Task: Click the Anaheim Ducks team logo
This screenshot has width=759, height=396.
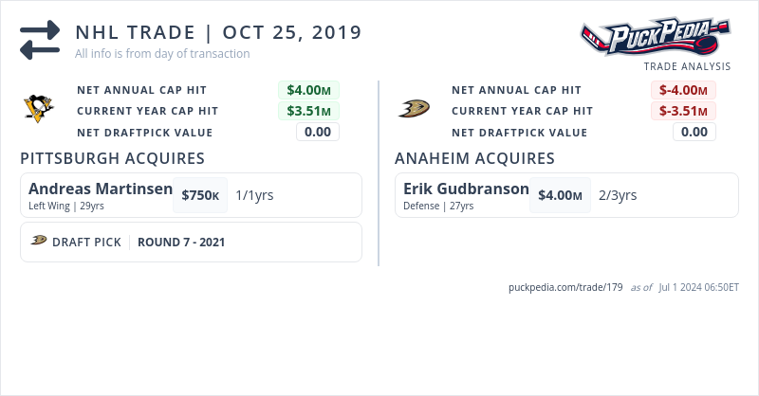Action: pos(414,109)
